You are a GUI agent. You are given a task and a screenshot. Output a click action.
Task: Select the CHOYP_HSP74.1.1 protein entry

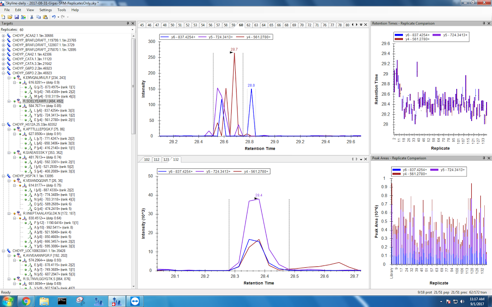point(33,176)
